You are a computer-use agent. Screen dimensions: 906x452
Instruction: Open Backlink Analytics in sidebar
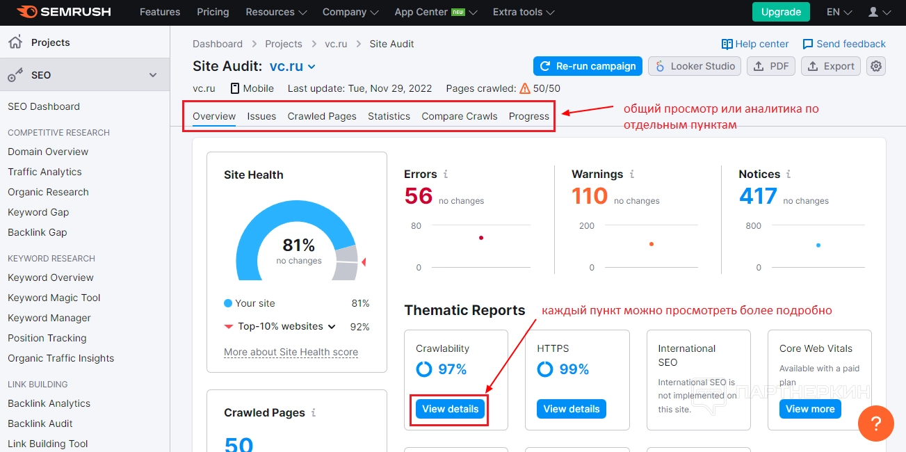pos(49,403)
